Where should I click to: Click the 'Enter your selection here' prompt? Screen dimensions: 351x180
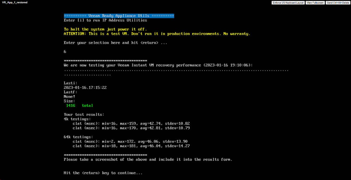[116, 43]
